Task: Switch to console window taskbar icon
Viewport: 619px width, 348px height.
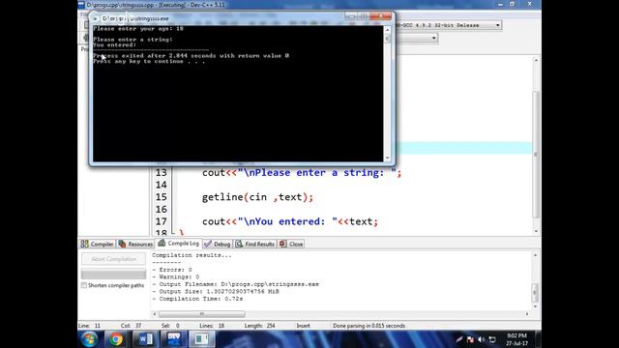Action: tap(202, 339)
